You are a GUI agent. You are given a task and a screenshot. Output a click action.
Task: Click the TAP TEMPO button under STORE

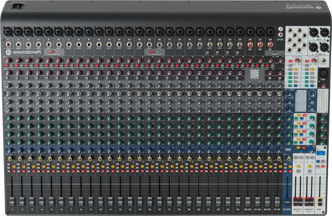312,109
